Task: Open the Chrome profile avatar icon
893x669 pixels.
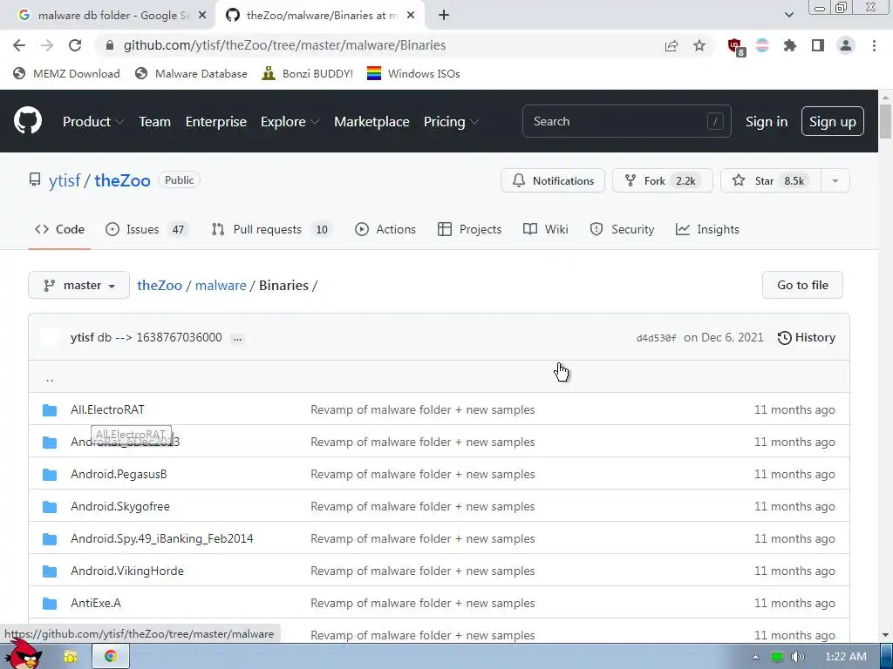Action: (x=846, y=45)
